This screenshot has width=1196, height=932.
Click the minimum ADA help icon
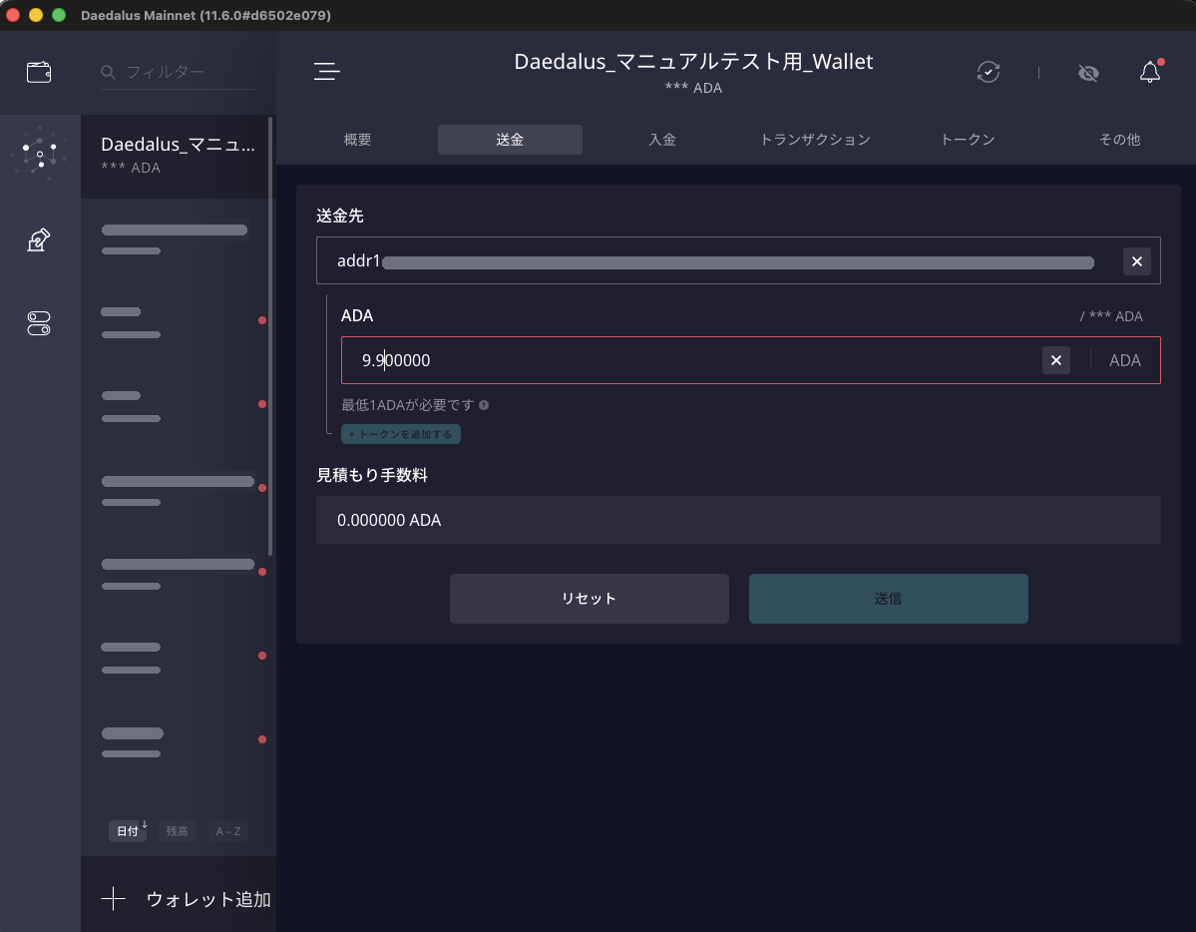[484, 405]
